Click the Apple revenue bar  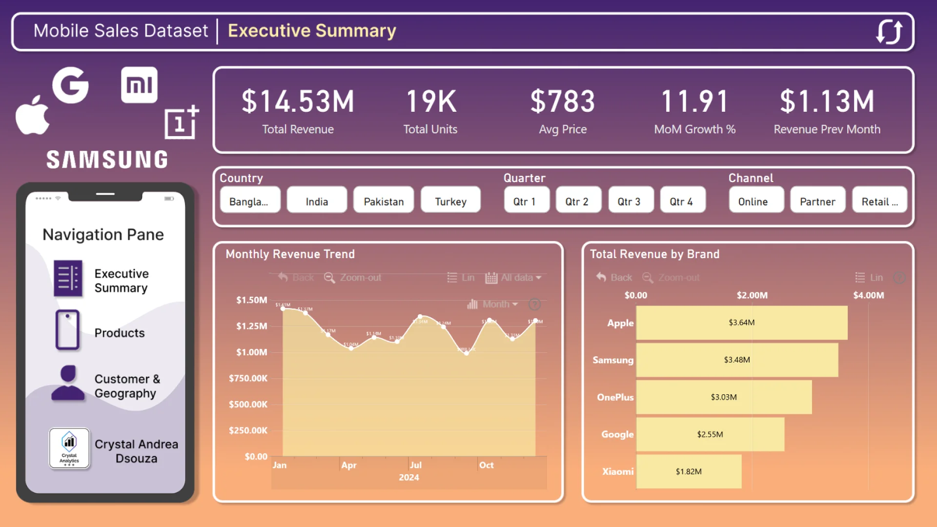point(742,323)
